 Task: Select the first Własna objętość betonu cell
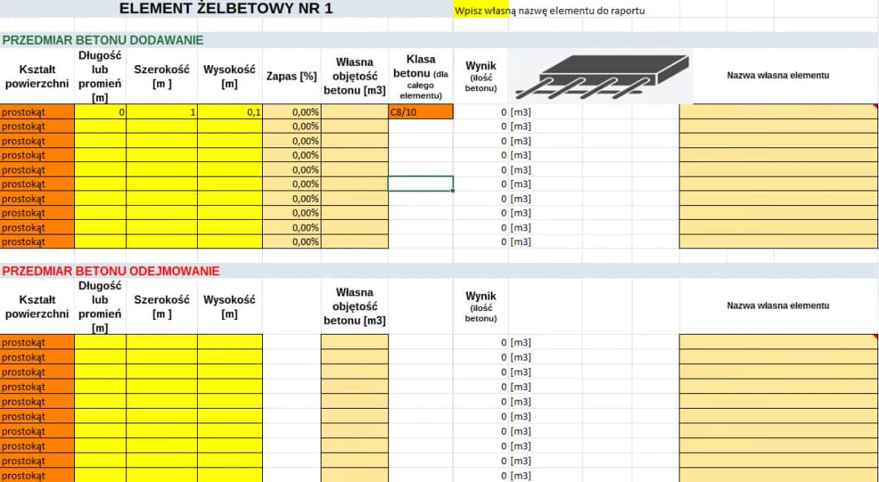pyautogui.click(x=355, y=112)
